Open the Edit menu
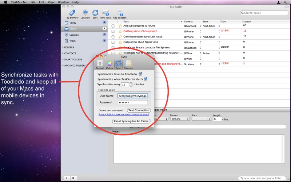291x182 pixels. (41, 2)
